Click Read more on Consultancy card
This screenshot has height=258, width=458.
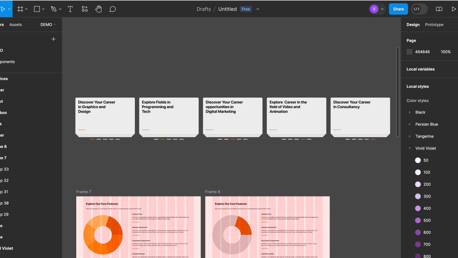[337, 130]
